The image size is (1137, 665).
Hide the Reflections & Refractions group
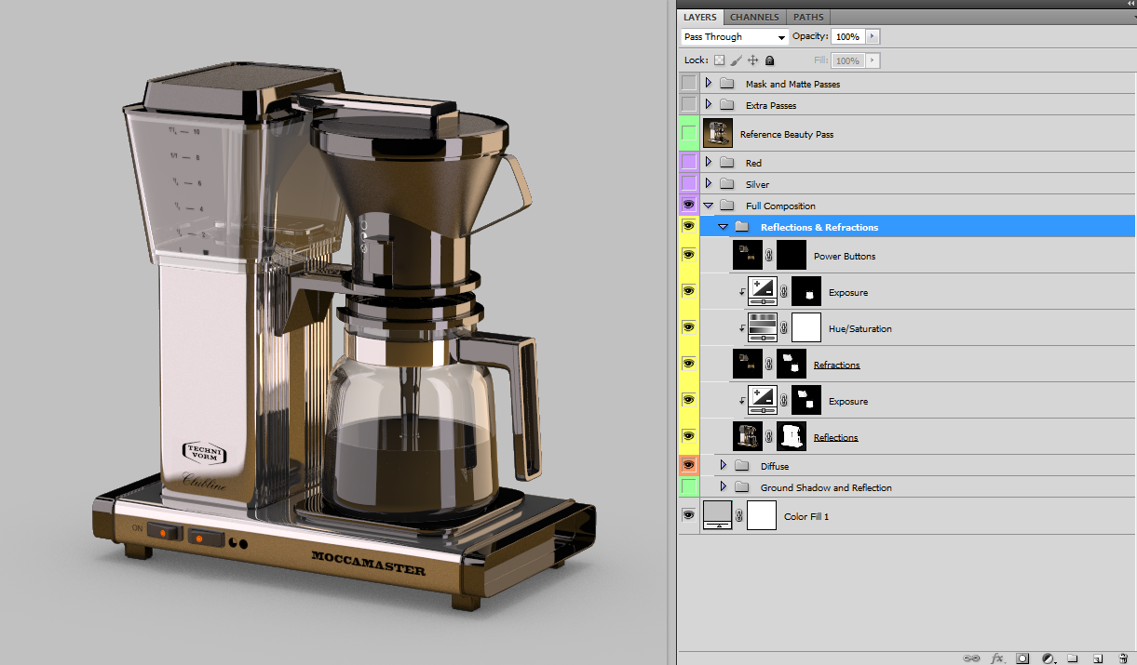(688, 226)
